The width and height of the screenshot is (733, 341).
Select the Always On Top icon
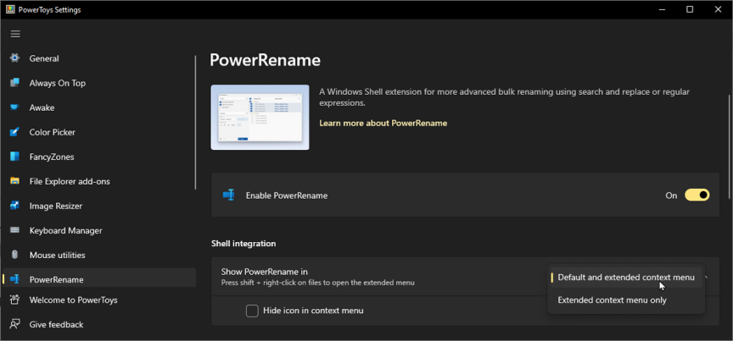coord(14,83)
